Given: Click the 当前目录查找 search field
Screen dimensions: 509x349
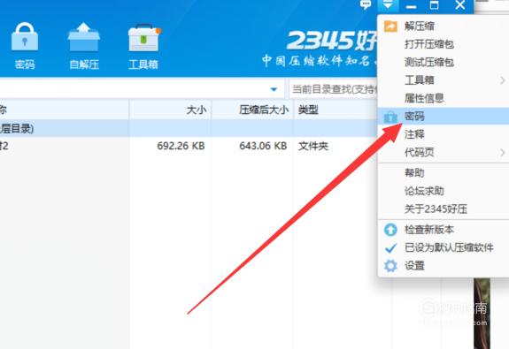Looking at the screenshot, I should tap(334, 89).
